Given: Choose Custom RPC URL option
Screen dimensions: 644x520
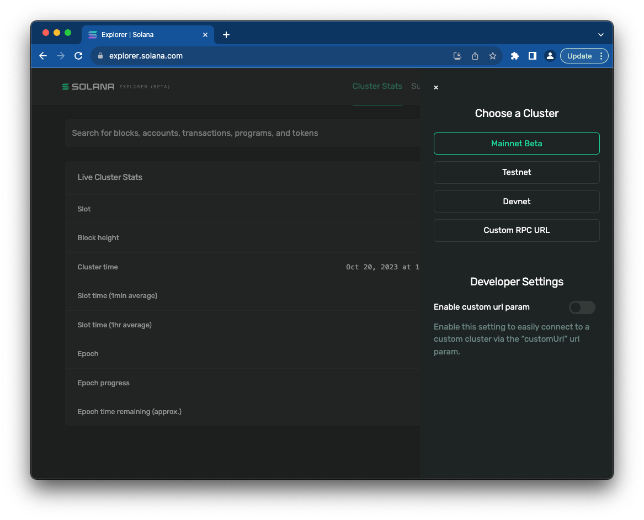Looking at the screenshot, I should (517, 230).
